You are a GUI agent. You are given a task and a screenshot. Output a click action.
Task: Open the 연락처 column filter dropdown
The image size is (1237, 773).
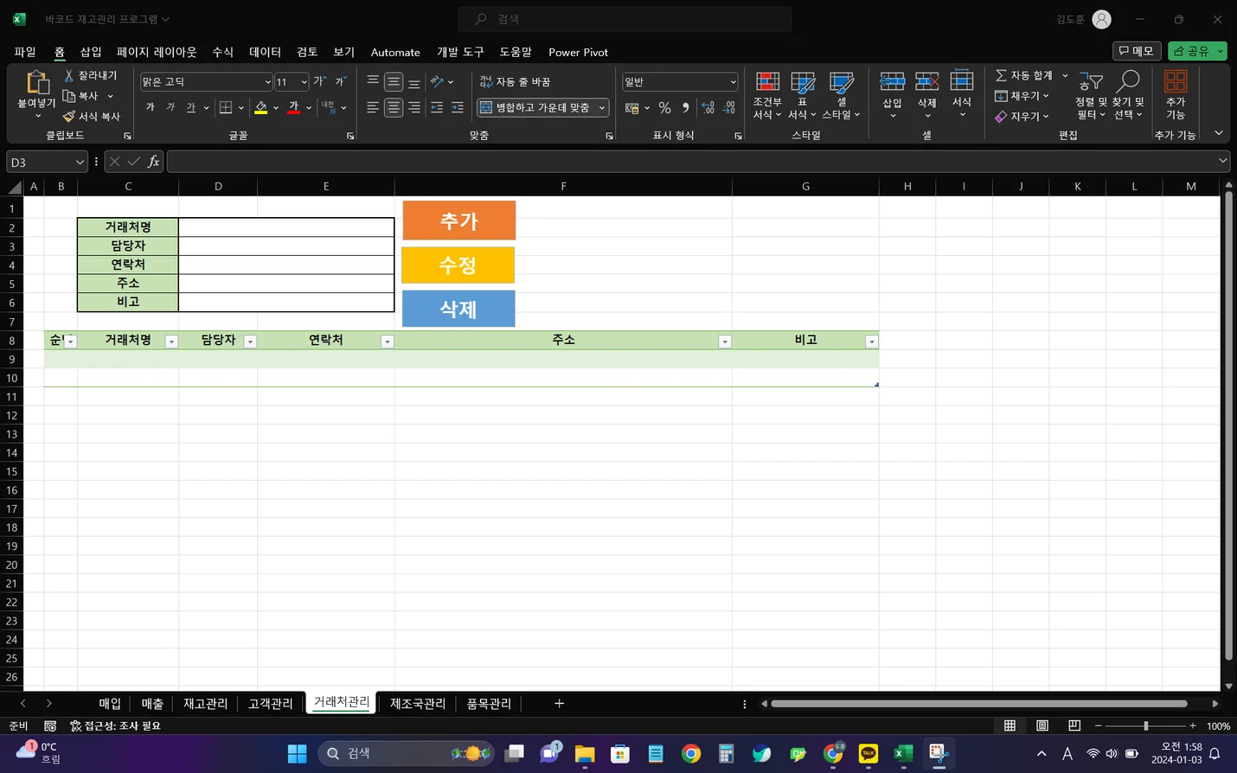click(x=388, y=342)
